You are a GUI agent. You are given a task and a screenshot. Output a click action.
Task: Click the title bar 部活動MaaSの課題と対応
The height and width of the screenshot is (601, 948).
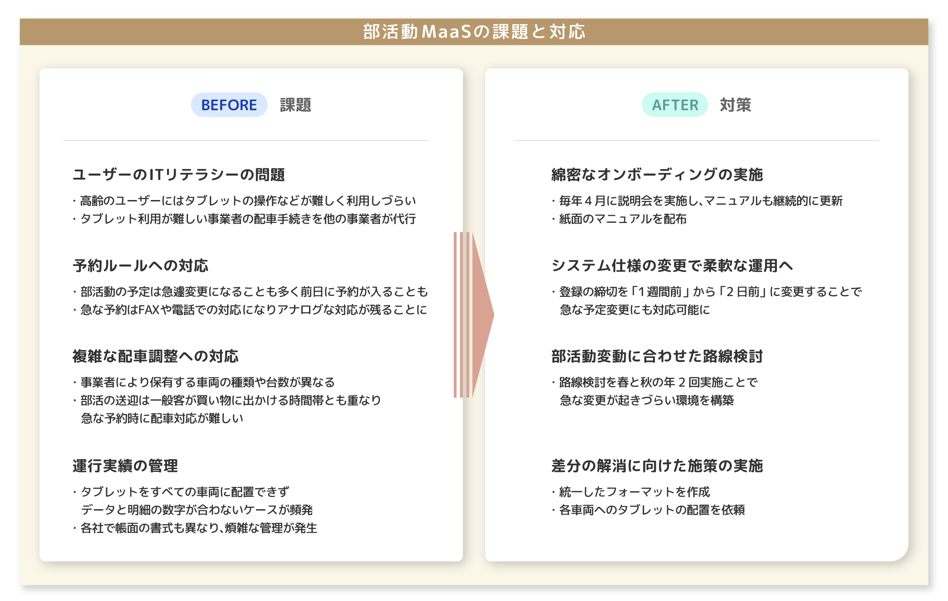tap(473, 32)
